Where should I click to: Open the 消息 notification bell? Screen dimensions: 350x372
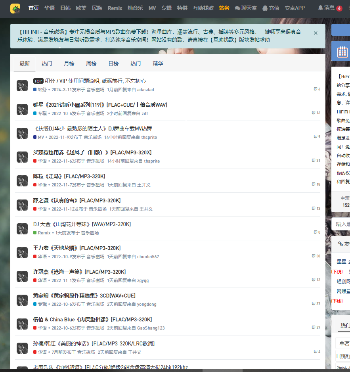330,8
